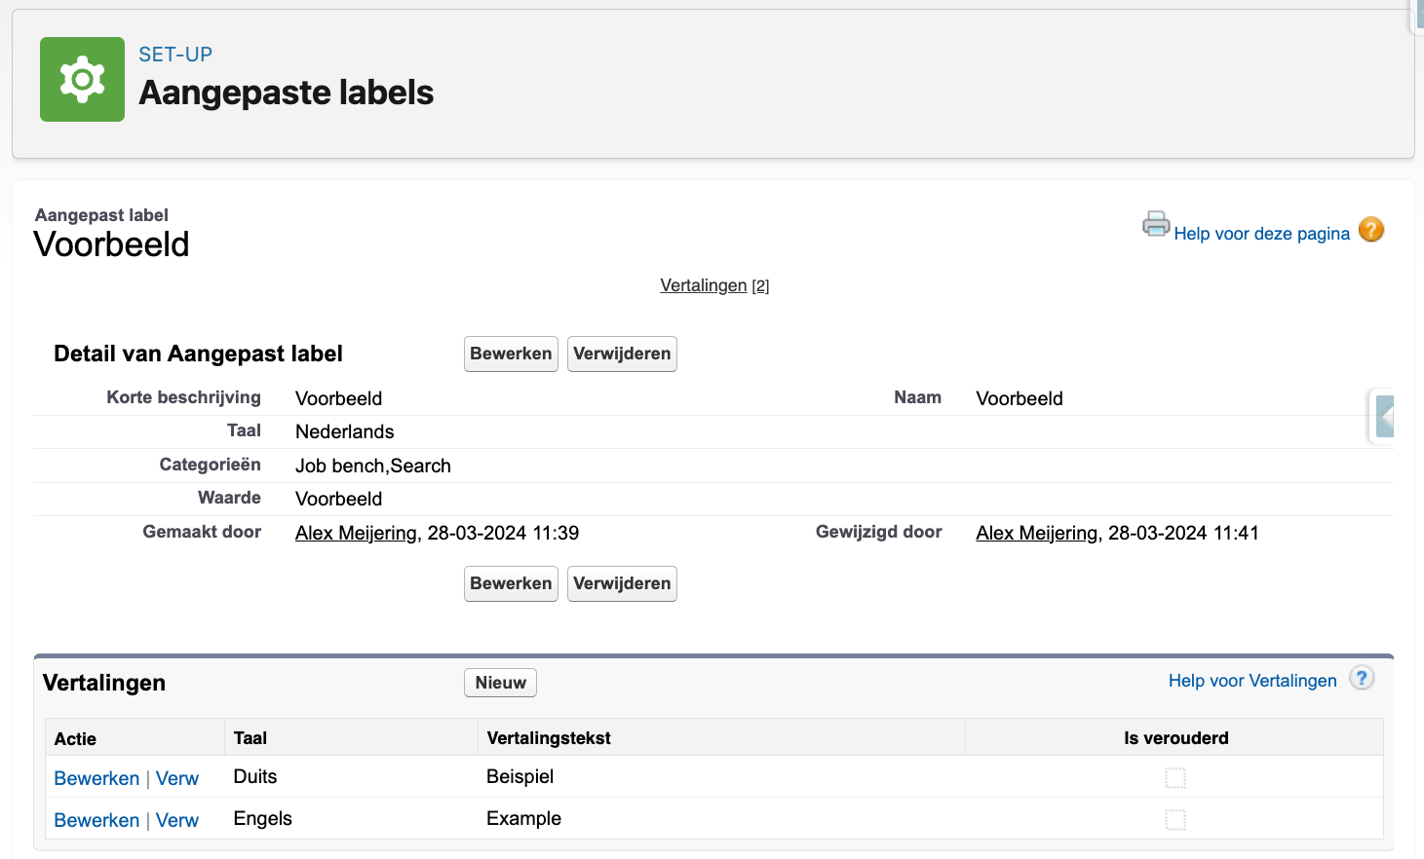Click the bottom Bewerken button

click(511, 583)
